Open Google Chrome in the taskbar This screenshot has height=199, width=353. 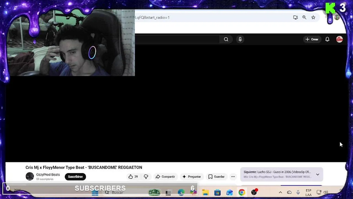[242, 192]
